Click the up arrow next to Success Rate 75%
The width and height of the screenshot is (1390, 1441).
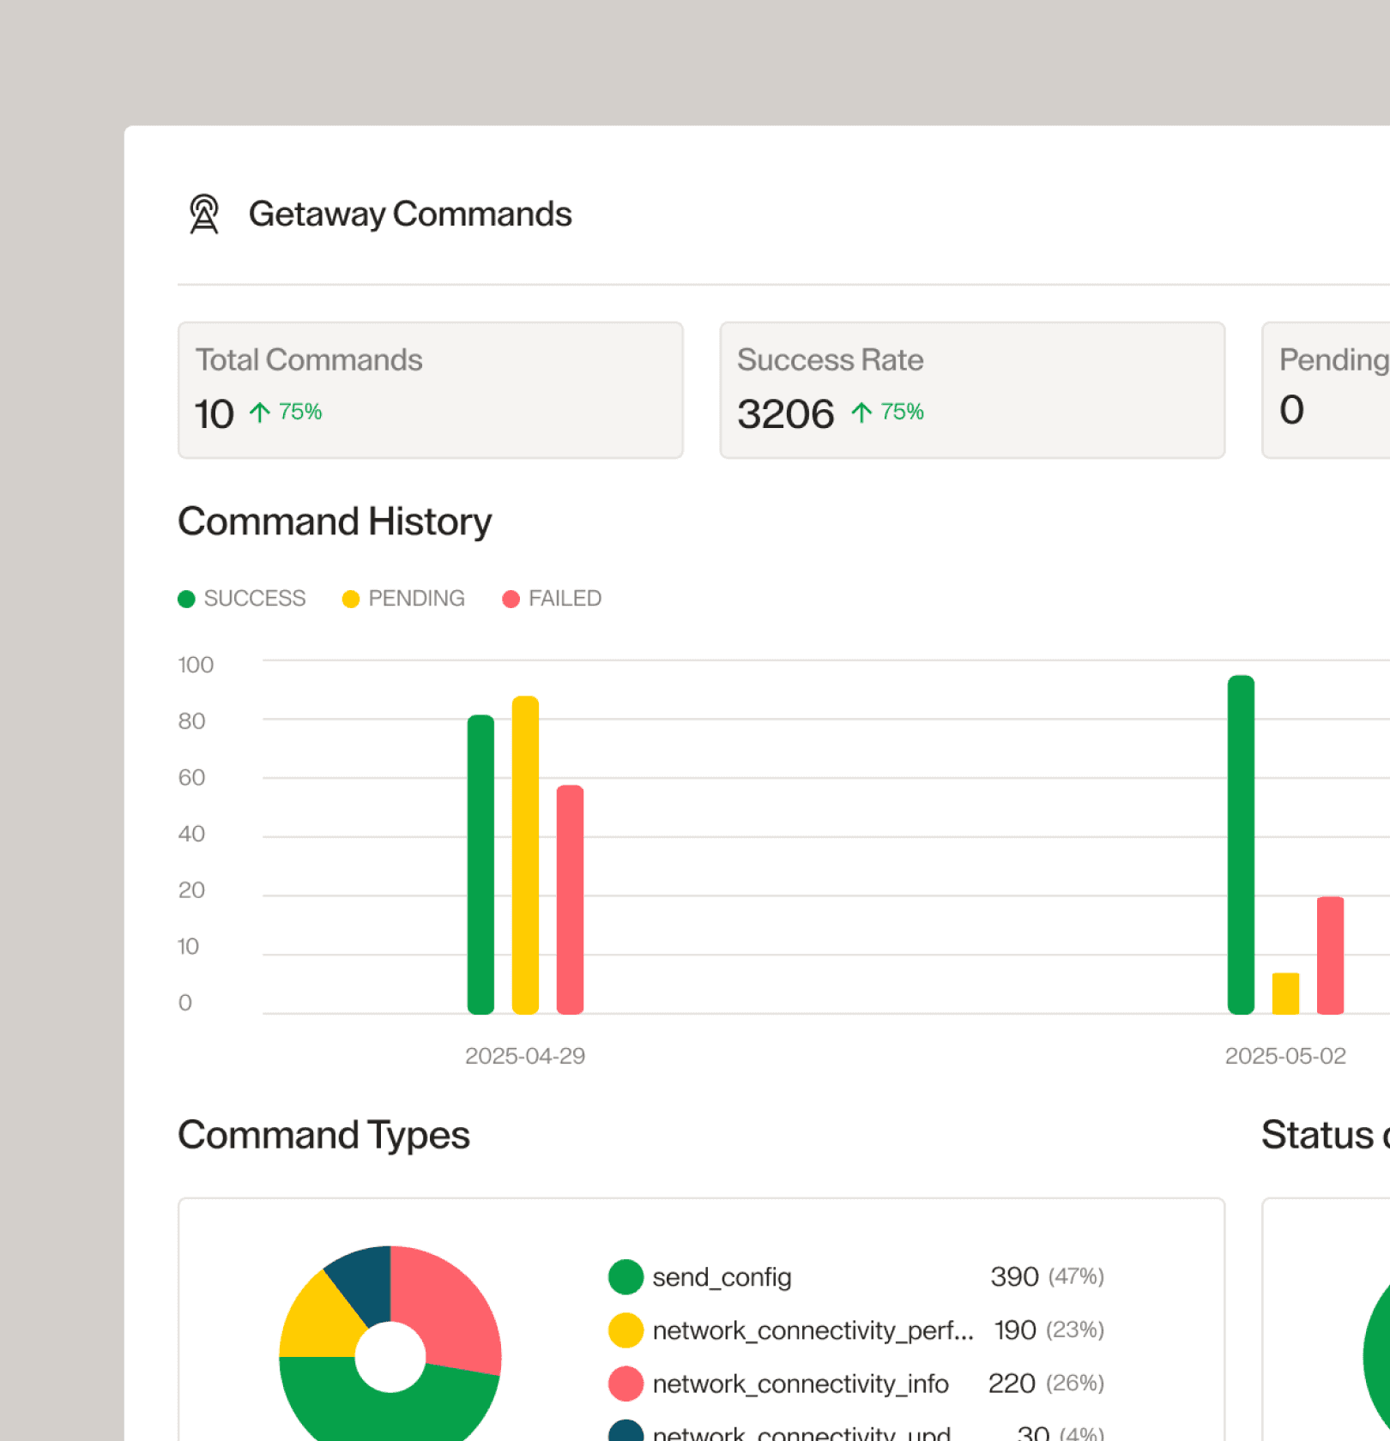tap(862, 413)
